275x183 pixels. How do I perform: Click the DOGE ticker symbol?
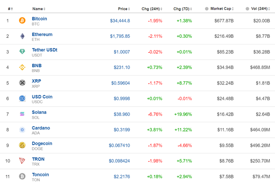click(x=37, y=149)
